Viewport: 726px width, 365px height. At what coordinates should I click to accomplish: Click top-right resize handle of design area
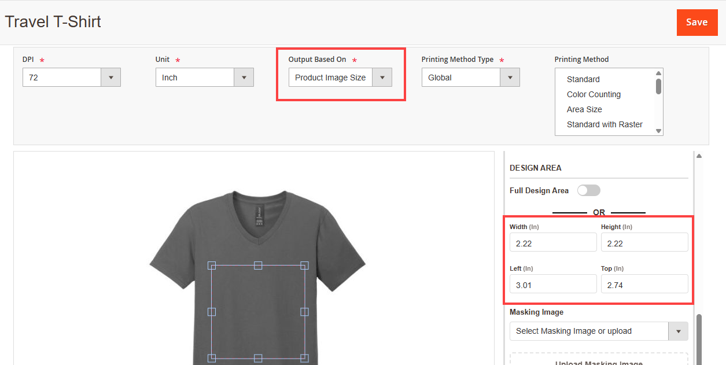[304, 266]
